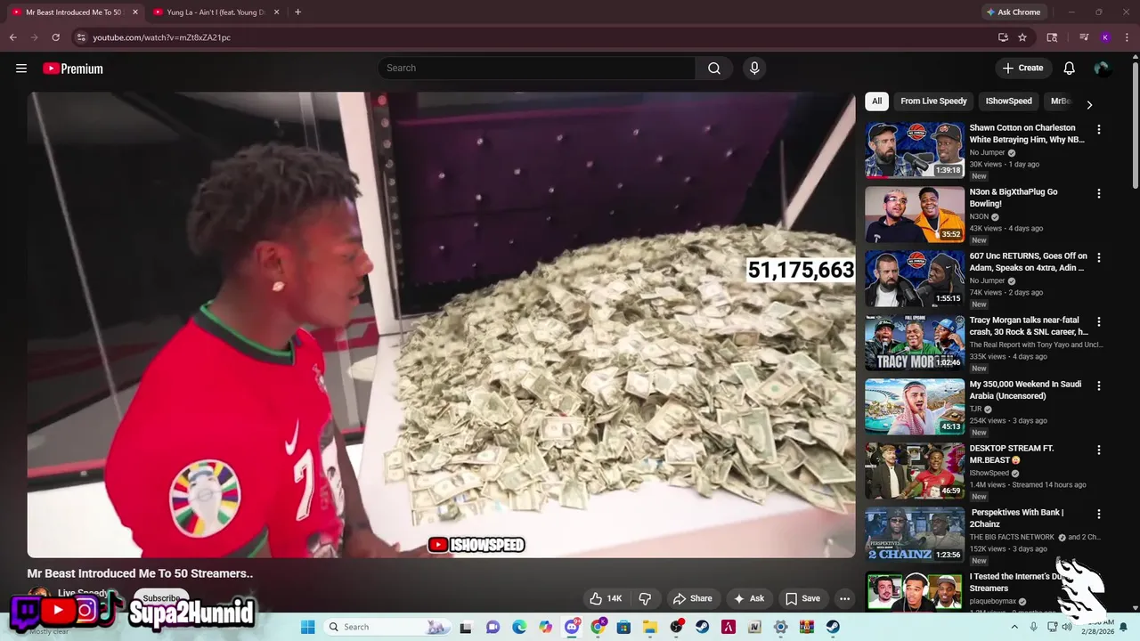This screenshot has width=1140, height=641.
Task: Click the Ask button below video
Action: (749, 598)
